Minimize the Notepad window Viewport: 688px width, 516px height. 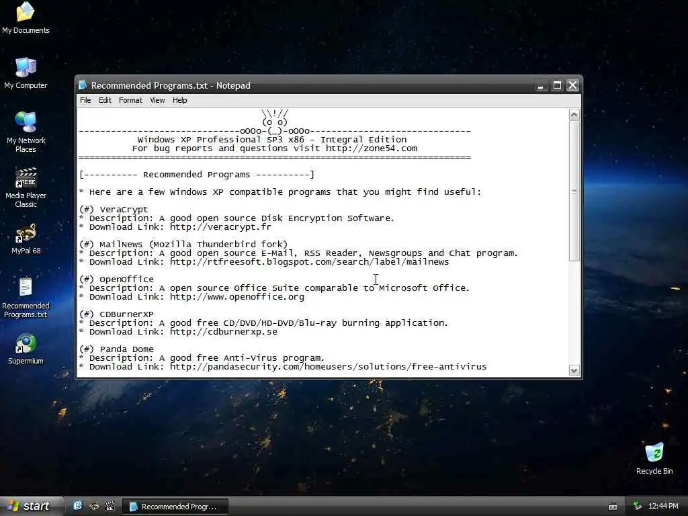541,85
